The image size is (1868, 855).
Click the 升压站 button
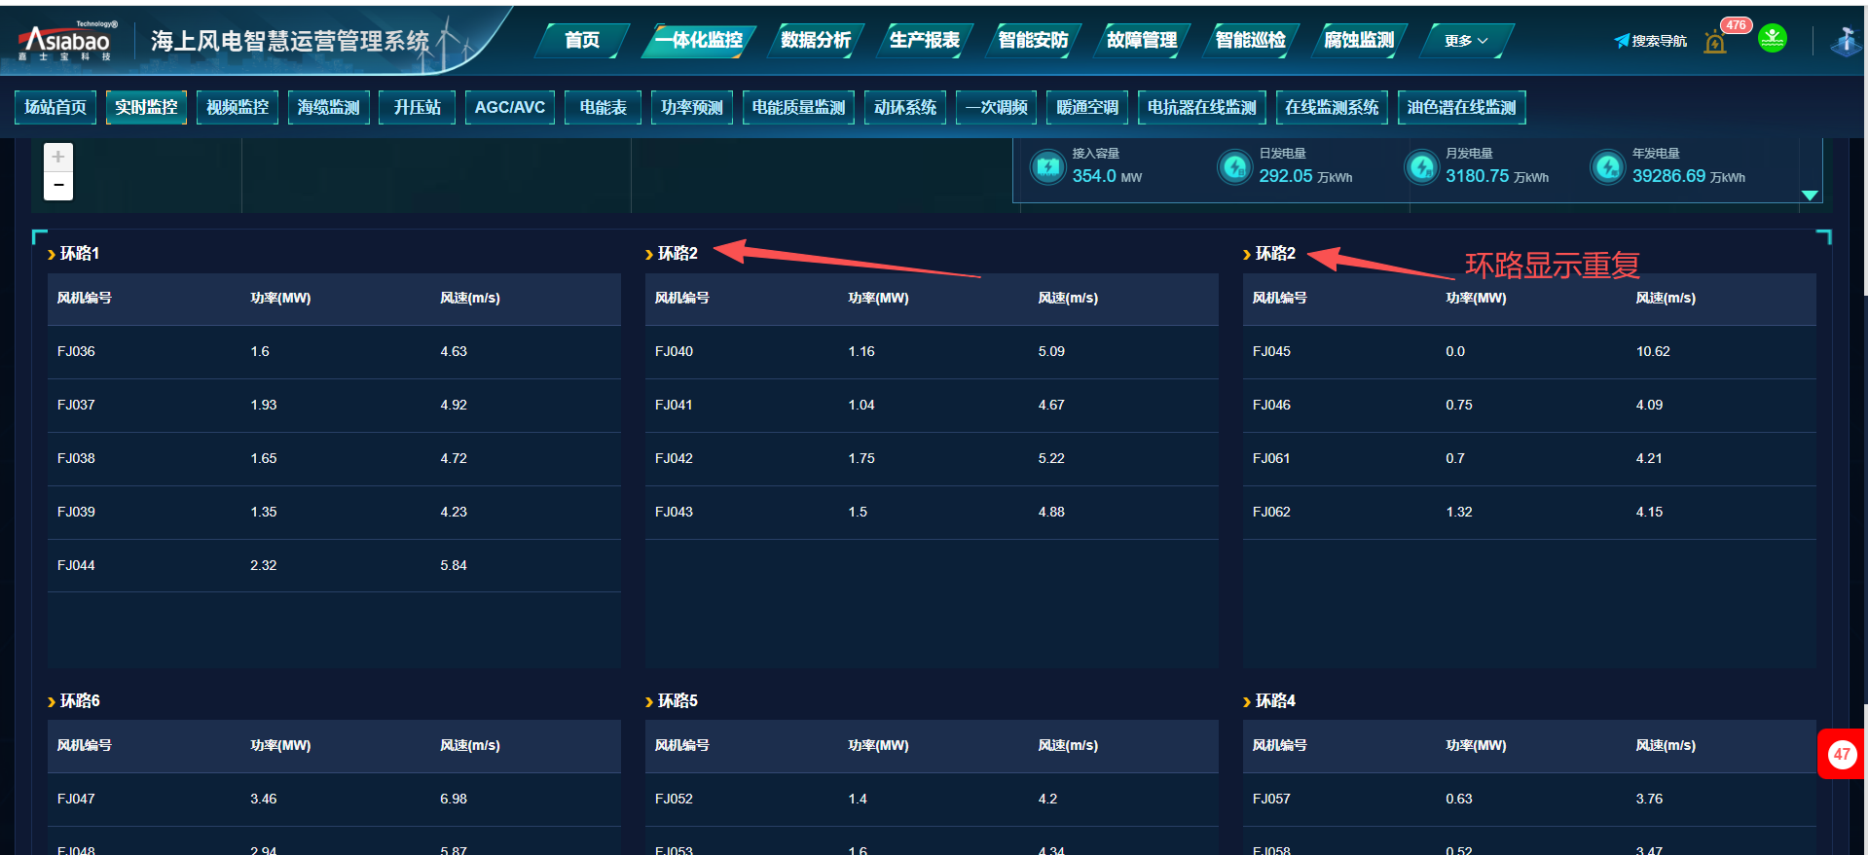(x=417, y=107)
